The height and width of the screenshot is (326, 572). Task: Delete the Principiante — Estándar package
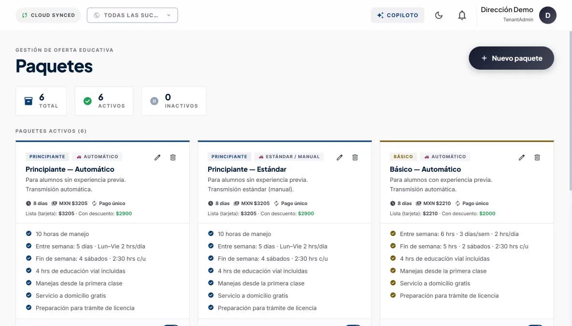point(355,157)
